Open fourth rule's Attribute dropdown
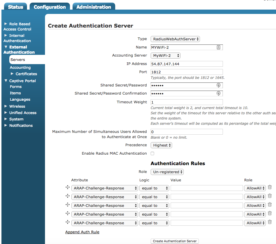This screenshot has height=244, width=276. pyautogui.click(x=105, y=214)
